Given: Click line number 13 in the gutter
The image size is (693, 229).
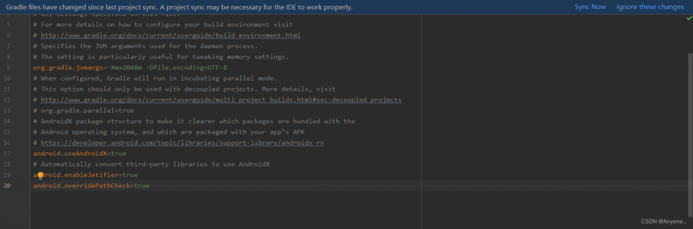Looking at the screenshot, I should coord(7,111).
